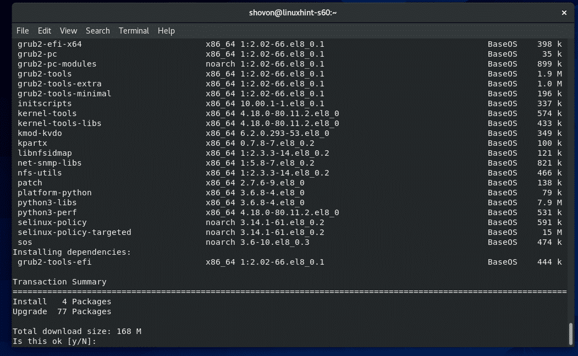Open the Help menu

coord(166,31)
